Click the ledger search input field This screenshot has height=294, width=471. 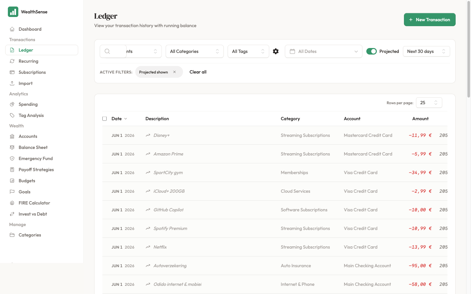point(113,51)
